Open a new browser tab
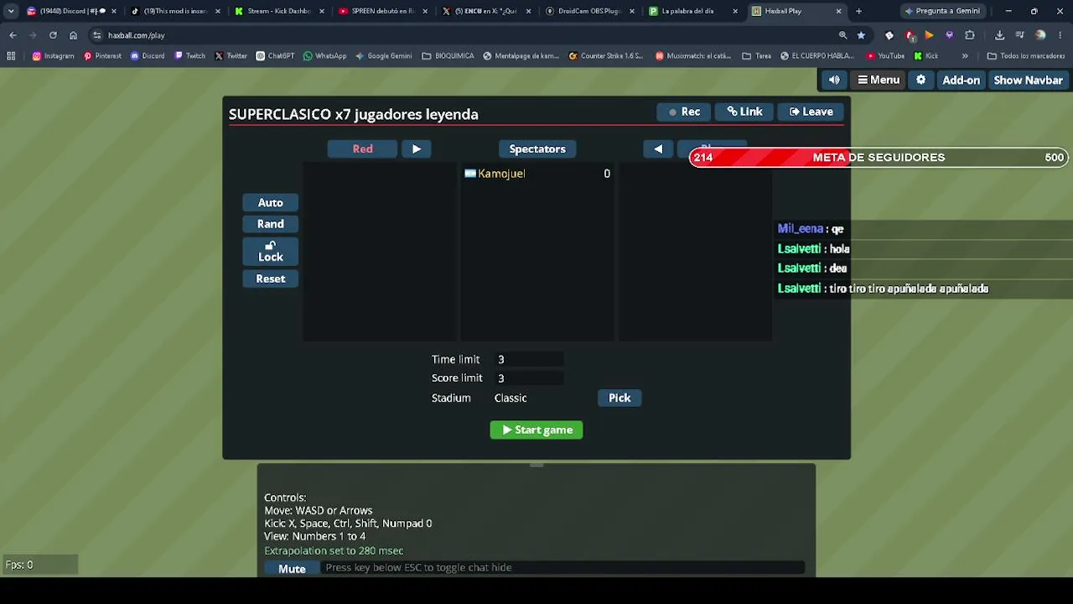The image size is (1073, 604). [858, 11]
